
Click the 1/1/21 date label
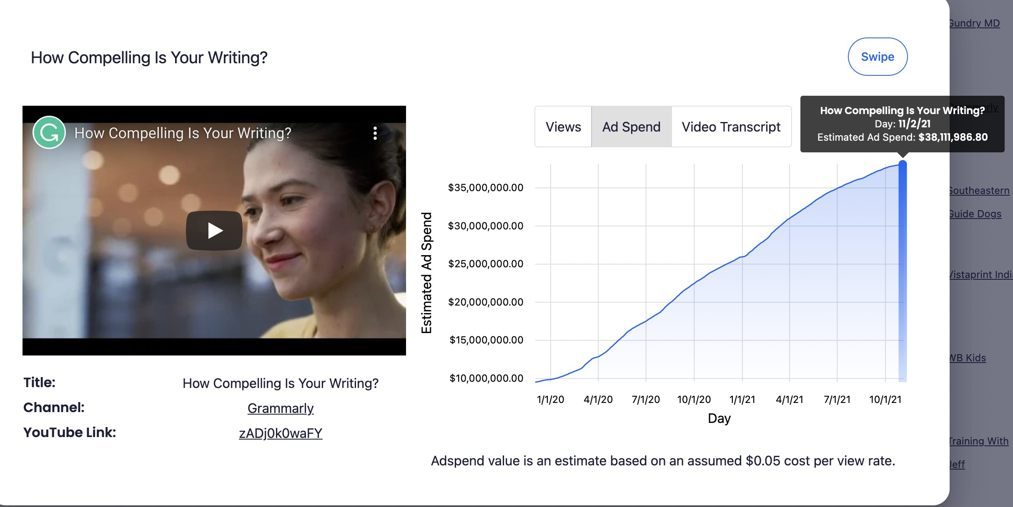tap(742, 400)
